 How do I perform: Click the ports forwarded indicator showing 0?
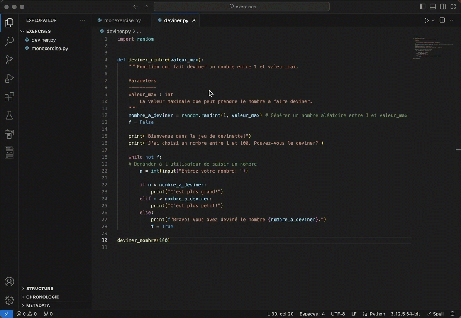[48, 314]
